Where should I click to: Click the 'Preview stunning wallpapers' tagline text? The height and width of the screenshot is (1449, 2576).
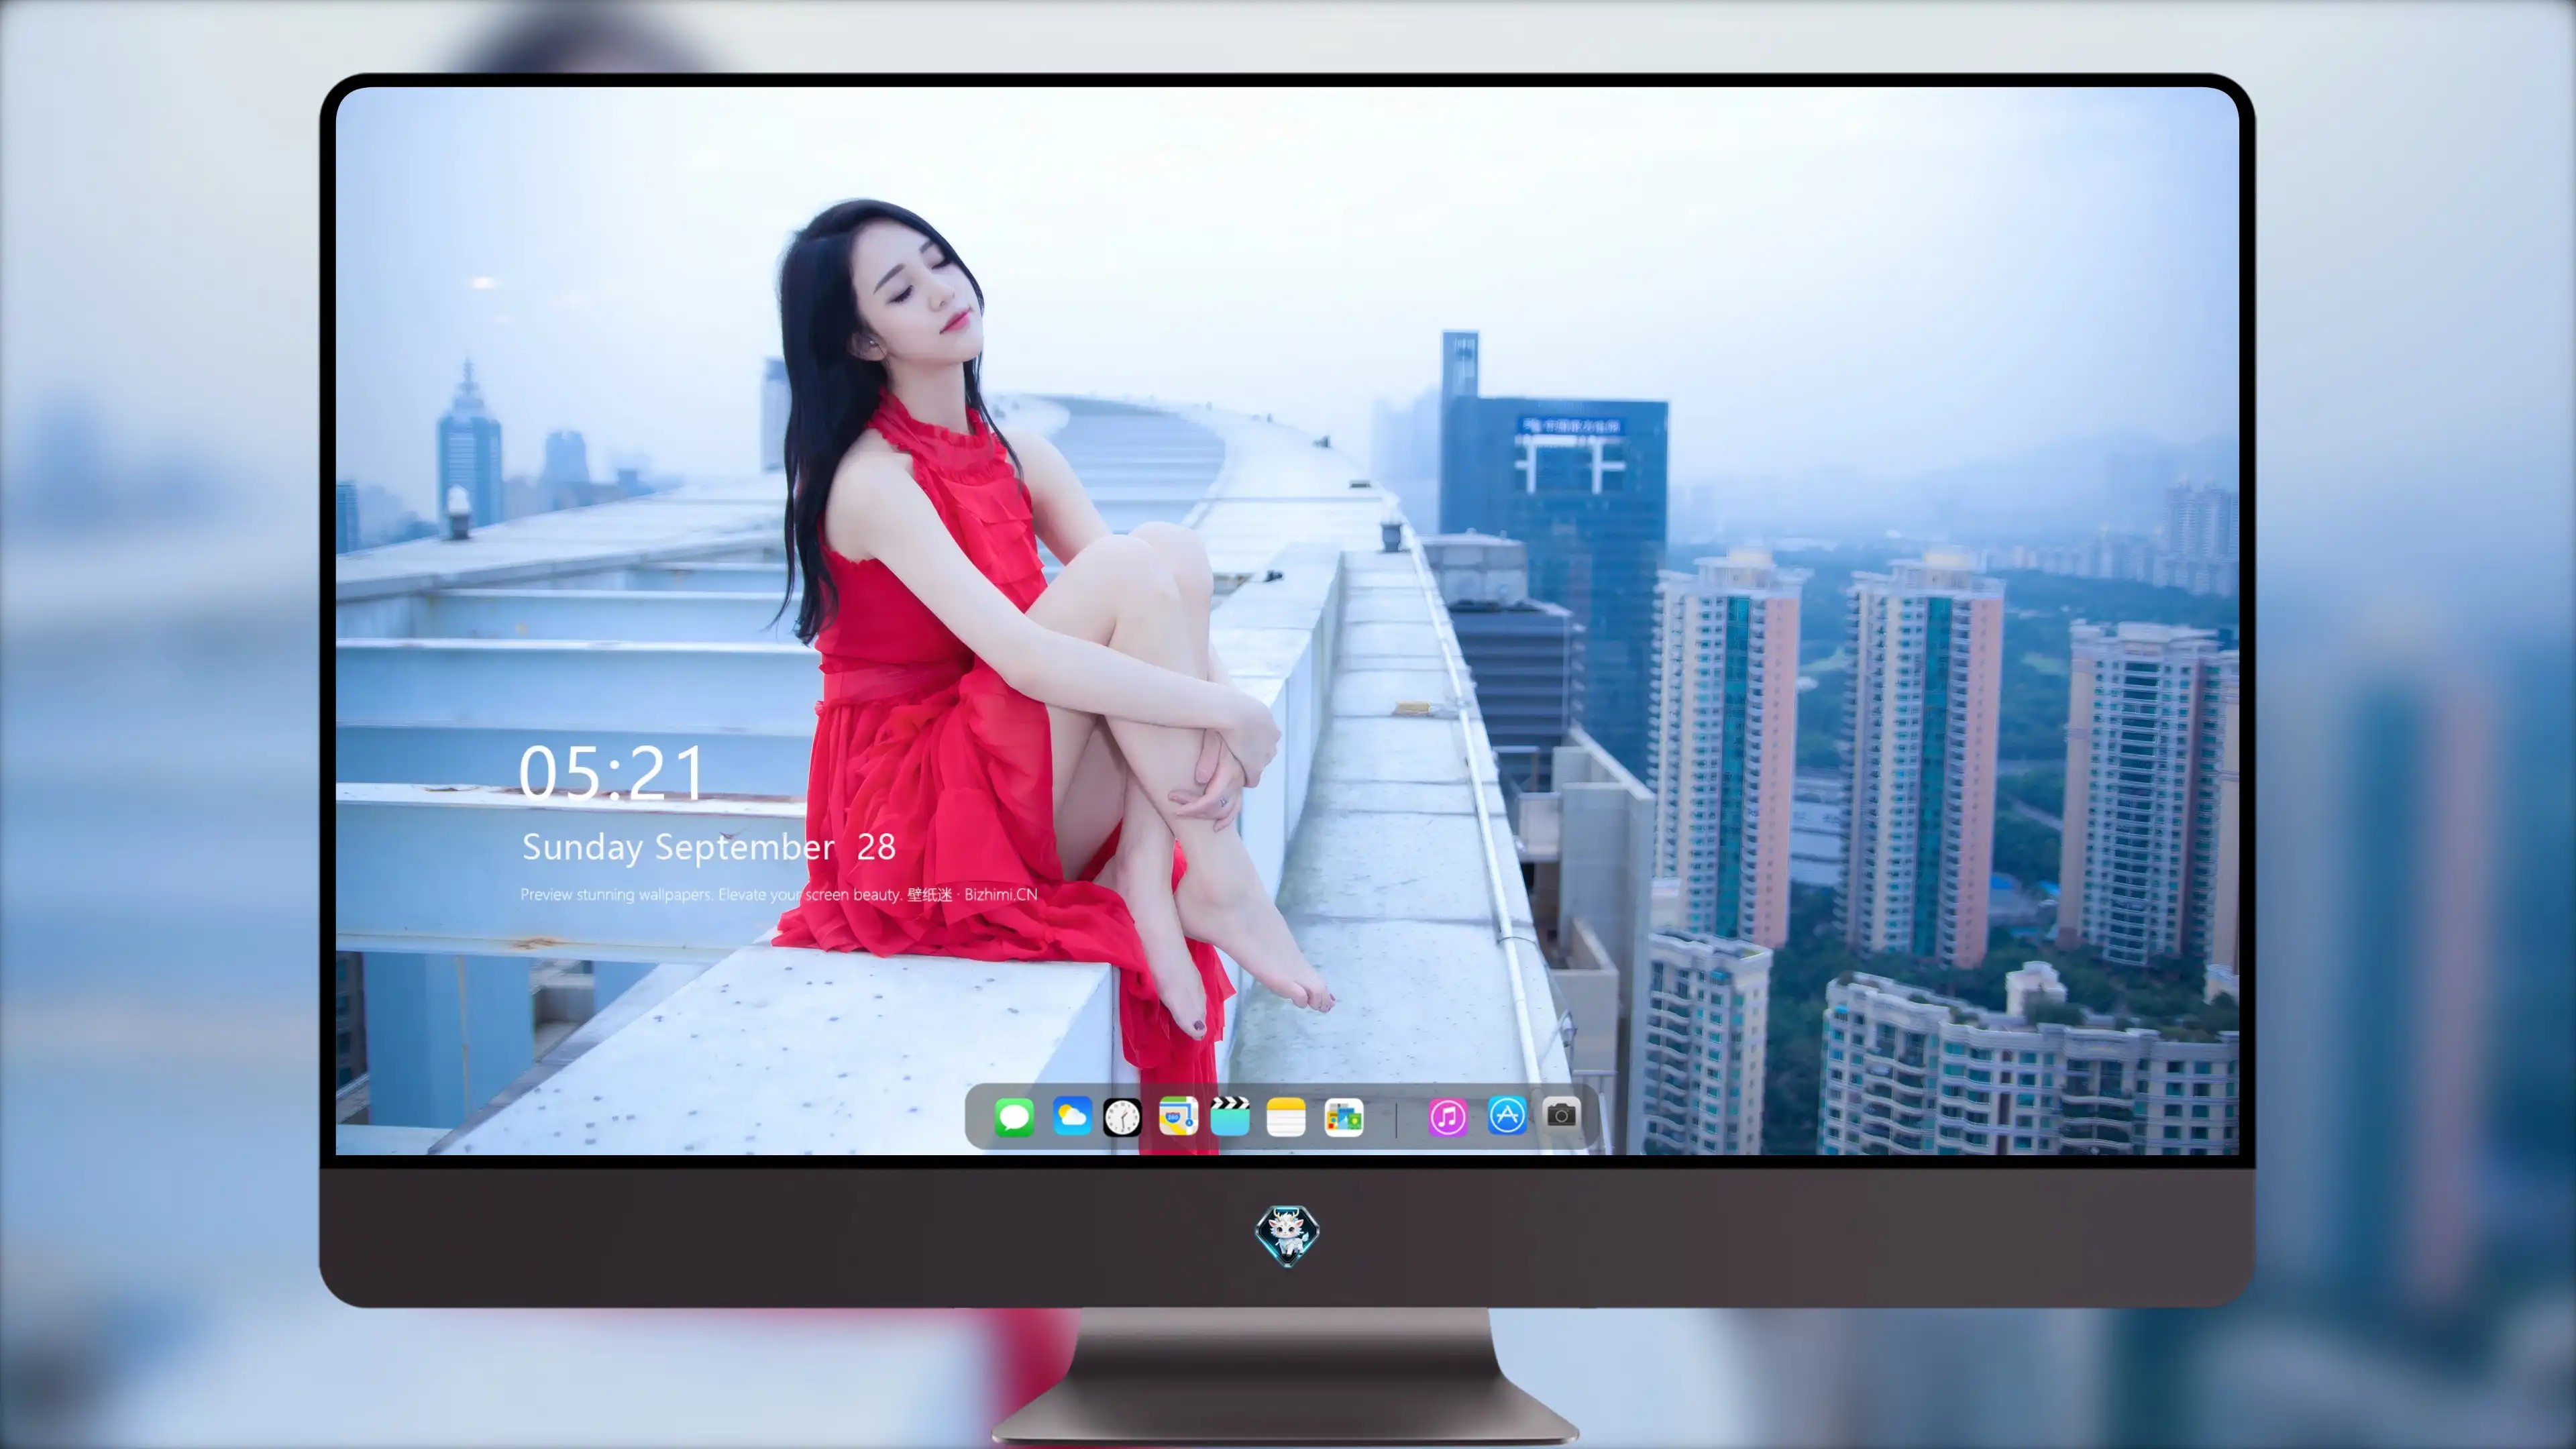779,894
